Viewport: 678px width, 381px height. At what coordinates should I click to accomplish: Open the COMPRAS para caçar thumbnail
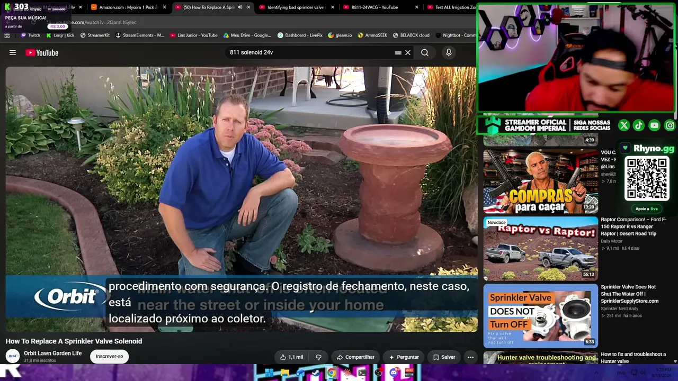point(540,181)
